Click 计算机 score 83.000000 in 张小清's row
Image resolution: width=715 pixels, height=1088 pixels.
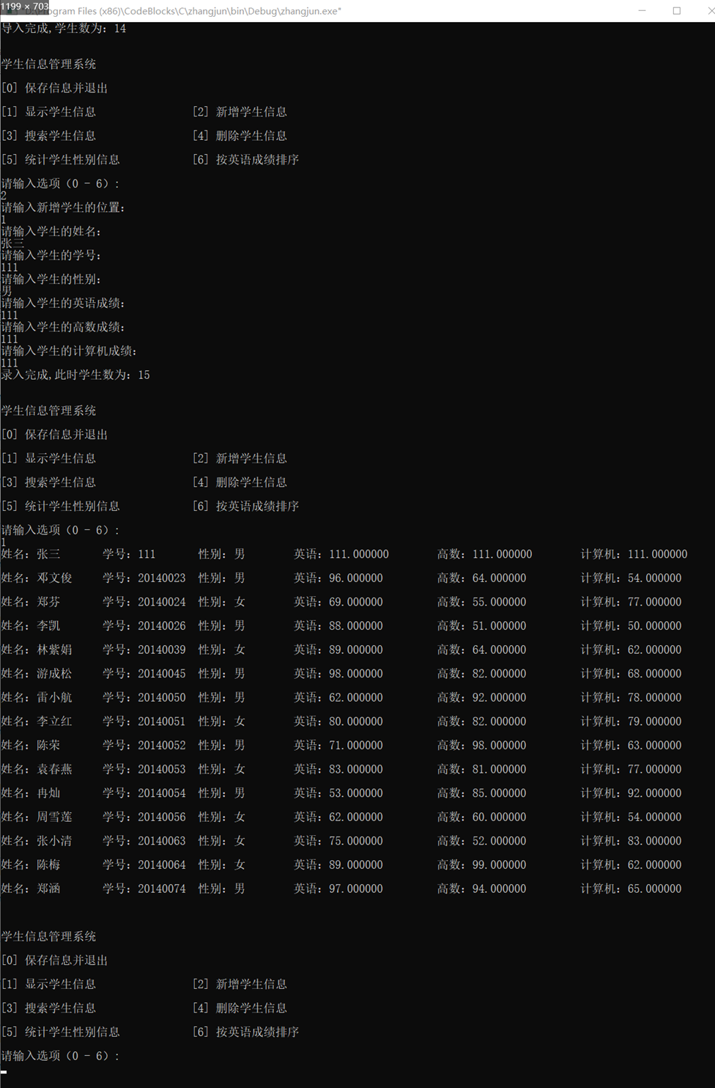[x=655, y=841]
